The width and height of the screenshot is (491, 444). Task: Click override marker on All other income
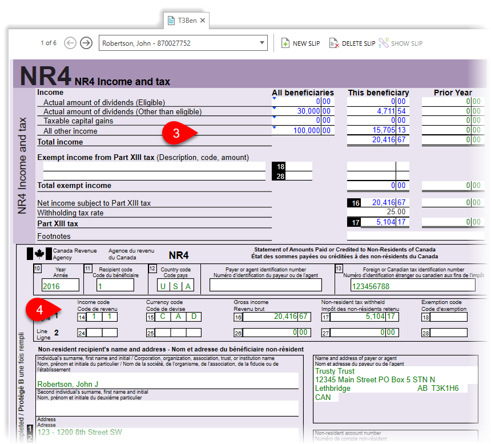point(274,127)
